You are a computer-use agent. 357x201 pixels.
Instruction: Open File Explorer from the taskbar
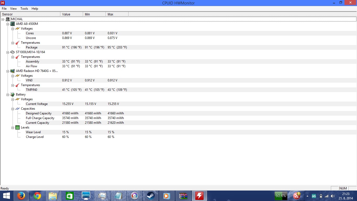tap(53, 196)
